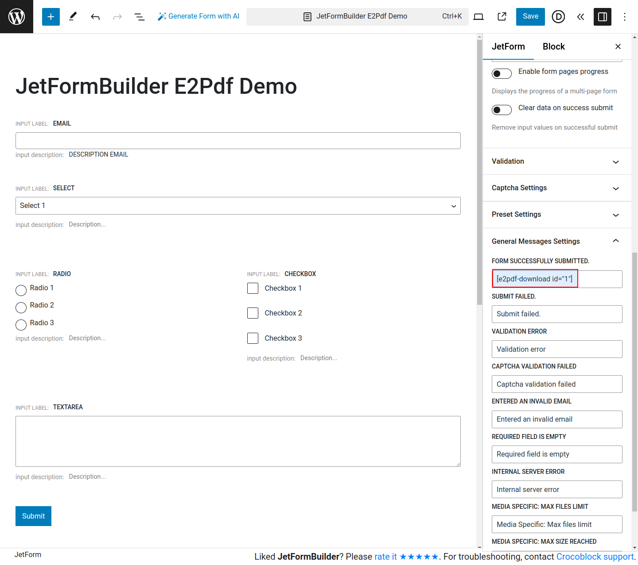Open form in new tab icon

point(502,17)
